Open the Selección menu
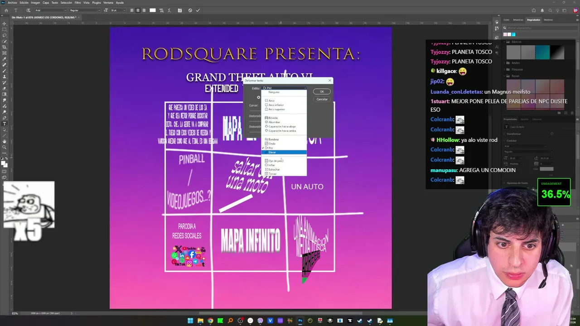The image size is (580, 326). [67, 3]
